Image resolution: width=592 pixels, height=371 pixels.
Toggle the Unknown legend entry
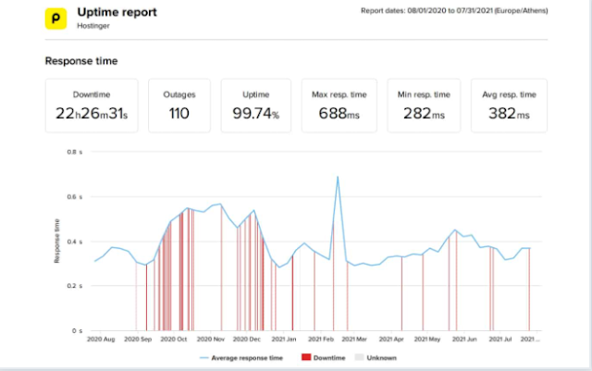tap(376, 357)
